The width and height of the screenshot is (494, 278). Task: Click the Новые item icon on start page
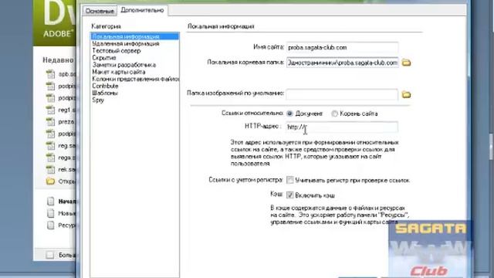point(50,213)
